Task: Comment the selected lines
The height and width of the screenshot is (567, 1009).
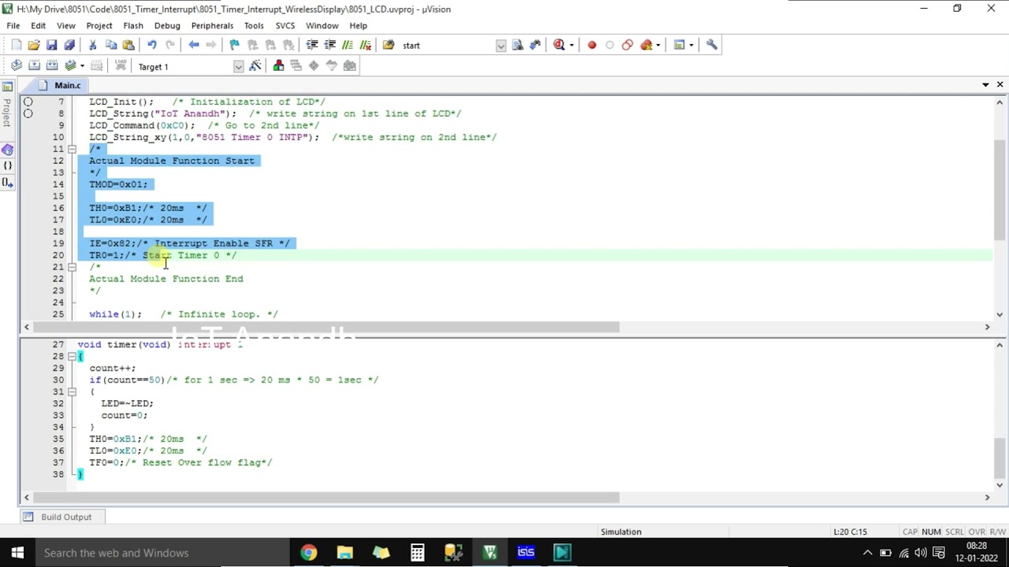Action: 348,45
